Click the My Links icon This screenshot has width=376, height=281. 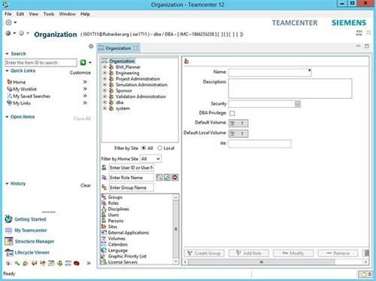[x=9, y=103]
